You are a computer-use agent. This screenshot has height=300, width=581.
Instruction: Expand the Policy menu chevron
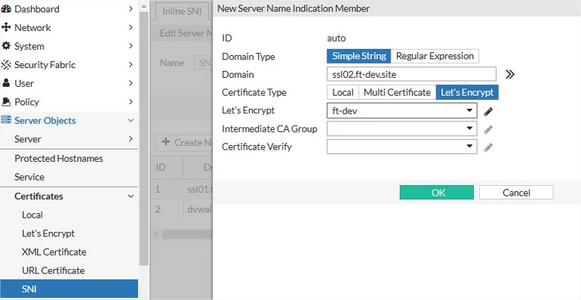pyautogui.click(x=131, y=101)
